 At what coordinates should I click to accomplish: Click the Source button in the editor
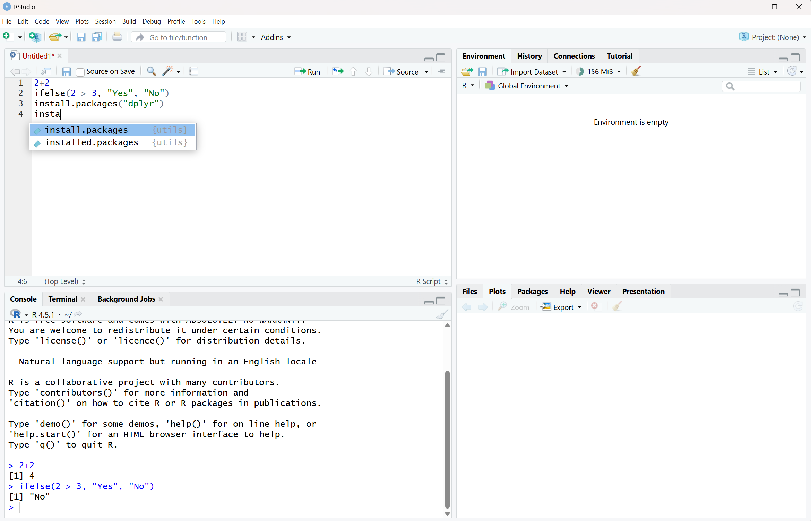[403, 71]
